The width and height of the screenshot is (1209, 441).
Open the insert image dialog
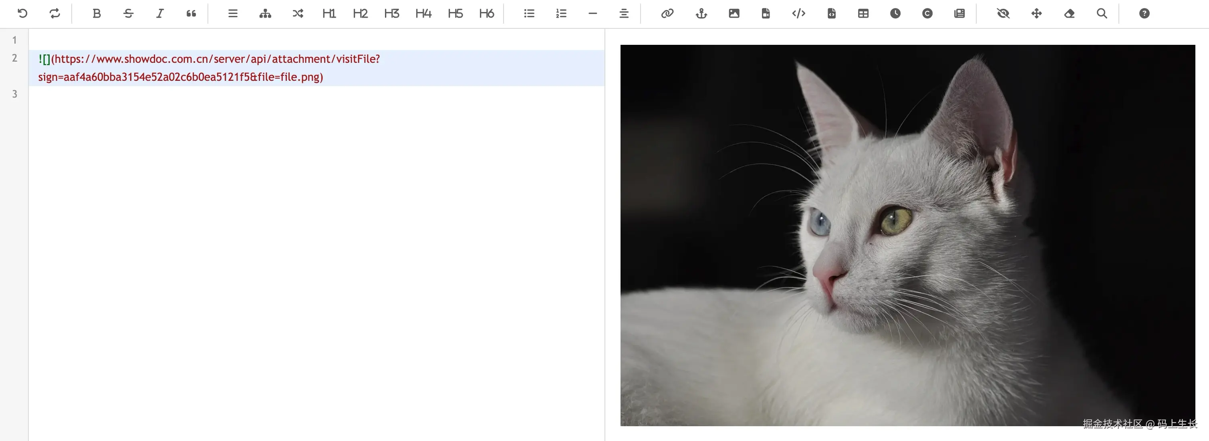(734, 13)
